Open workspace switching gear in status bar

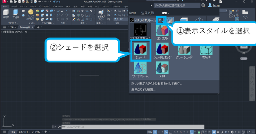coord(232,132)
